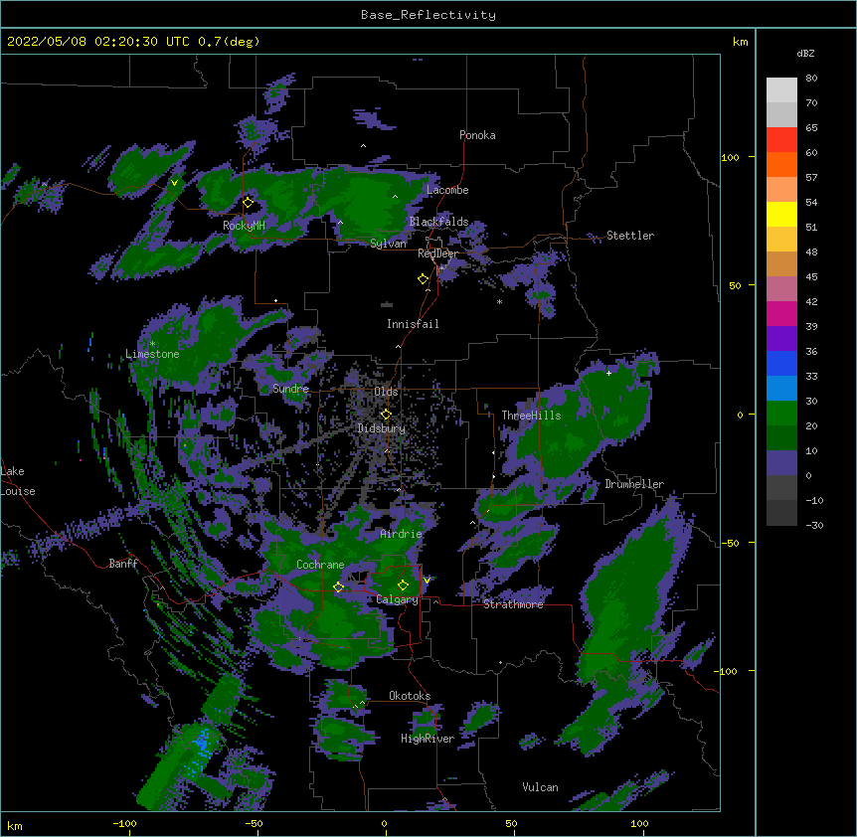Viewport: 857px width, 837px height.
Task: Pick the bright green 20-30 dBZ legend swatch
Action: [x=781, y=414]
